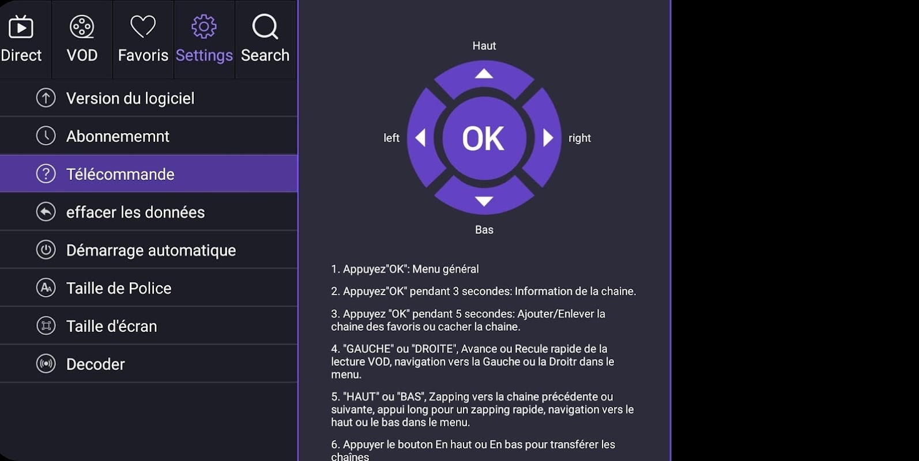This screenshot has height=461, width=919.
Task: Select effacer les données menu entry
Action: pos(135,212)
